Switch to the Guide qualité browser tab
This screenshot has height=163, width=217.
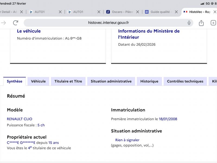pyautogui.click(x=160, y=12)
